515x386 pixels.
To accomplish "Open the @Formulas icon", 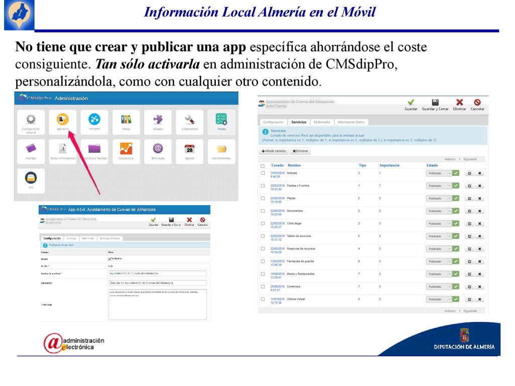I will (x=157, y=151).
